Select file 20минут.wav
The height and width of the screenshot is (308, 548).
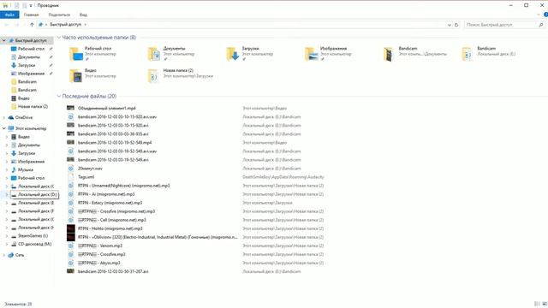90,169
